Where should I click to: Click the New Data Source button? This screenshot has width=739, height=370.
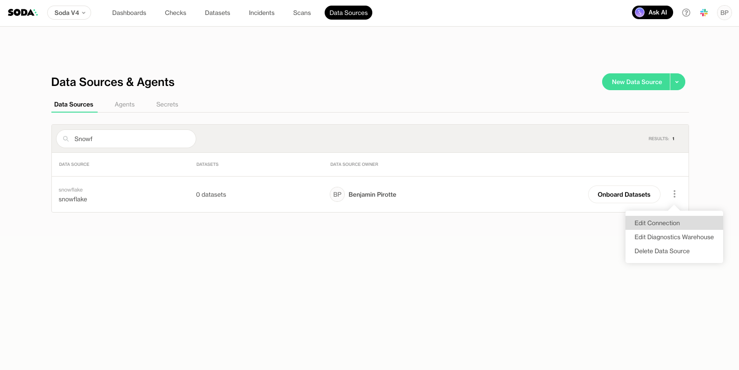tap(636, 82)
